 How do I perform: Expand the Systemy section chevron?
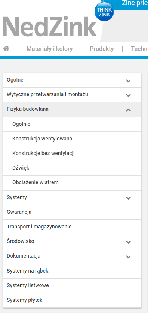[x=128, y=198]
